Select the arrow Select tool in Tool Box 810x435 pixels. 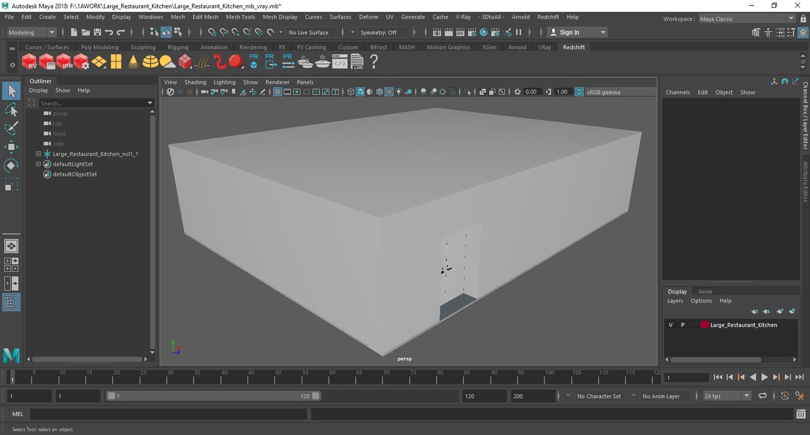11,91
